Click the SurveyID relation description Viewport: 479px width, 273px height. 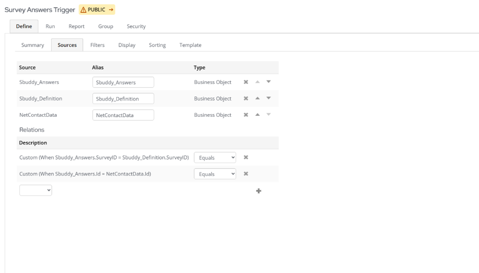pyautogui.click(x=104, y=158)
